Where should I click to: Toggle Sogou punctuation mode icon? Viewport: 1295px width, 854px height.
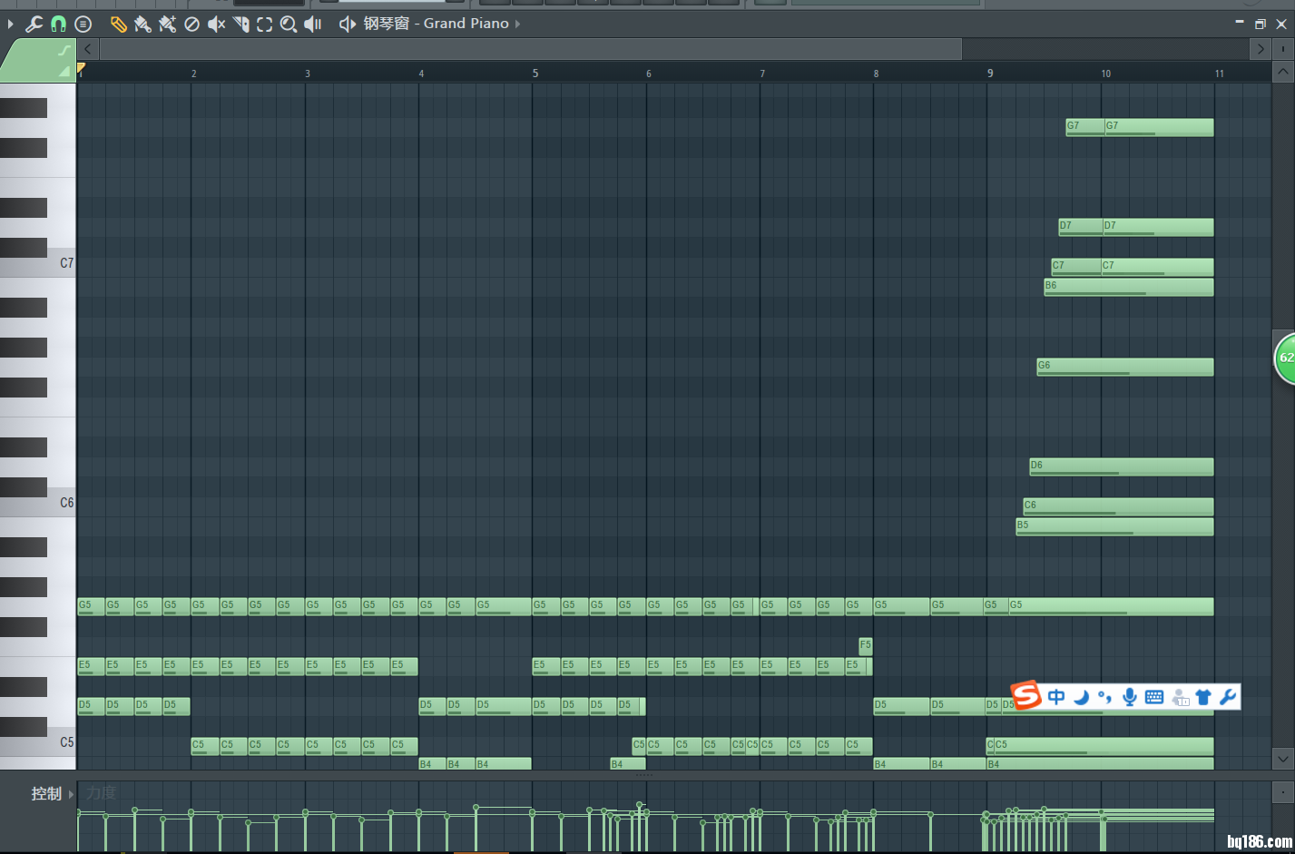click(1104, 697)
